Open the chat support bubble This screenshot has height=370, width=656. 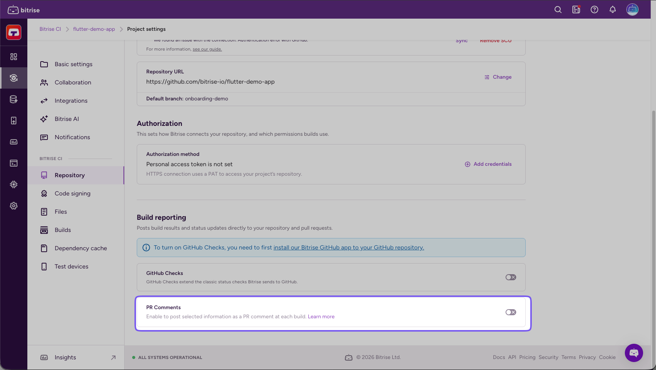click(634, 353)
